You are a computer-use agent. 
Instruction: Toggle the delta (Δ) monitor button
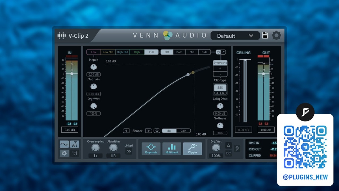[x=229, y=145]
